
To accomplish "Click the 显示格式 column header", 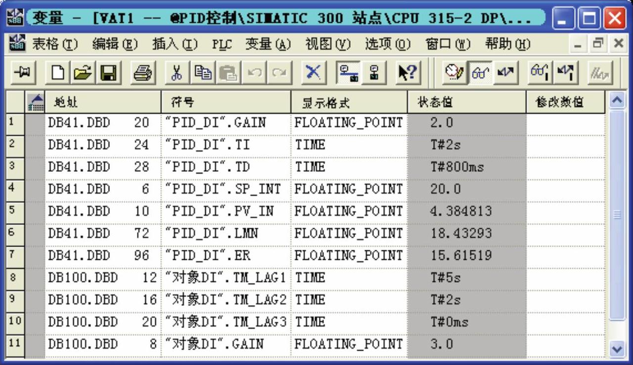I will 348,102.
